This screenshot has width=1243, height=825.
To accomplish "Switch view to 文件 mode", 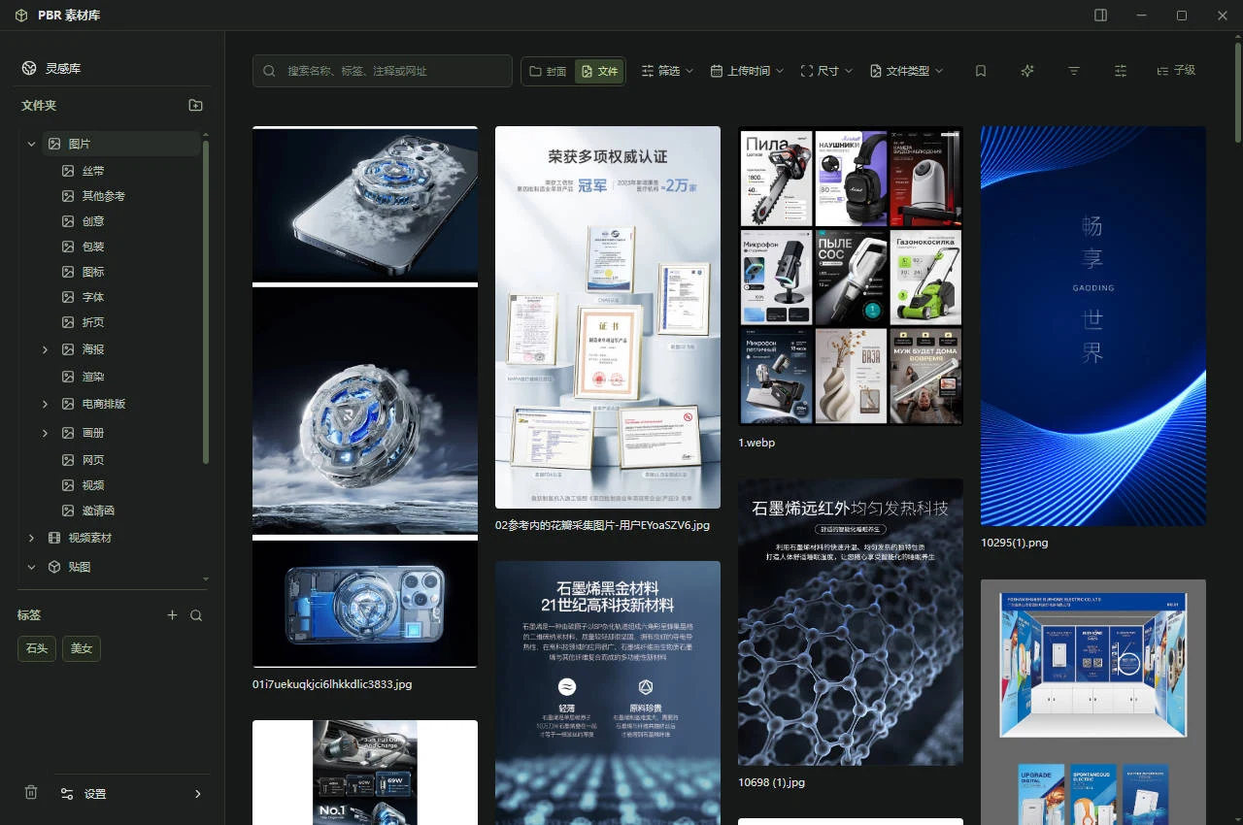I will (598, 71).
